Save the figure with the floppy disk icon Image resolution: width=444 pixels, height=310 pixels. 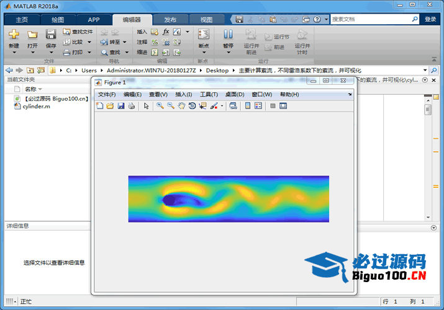point(121,106)
